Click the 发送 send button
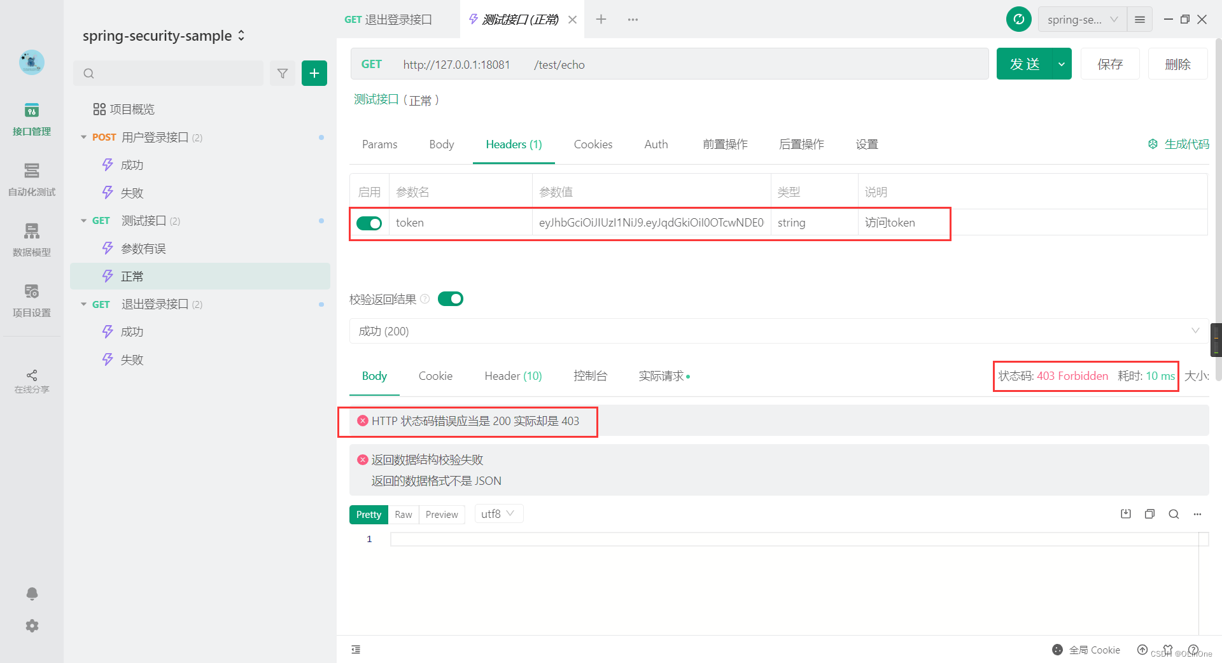The width and height of the screenshot is (1222, 663). click(1026, 64)
